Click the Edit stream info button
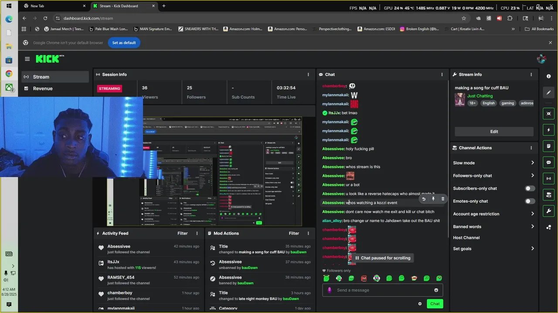 coord(494,132)
